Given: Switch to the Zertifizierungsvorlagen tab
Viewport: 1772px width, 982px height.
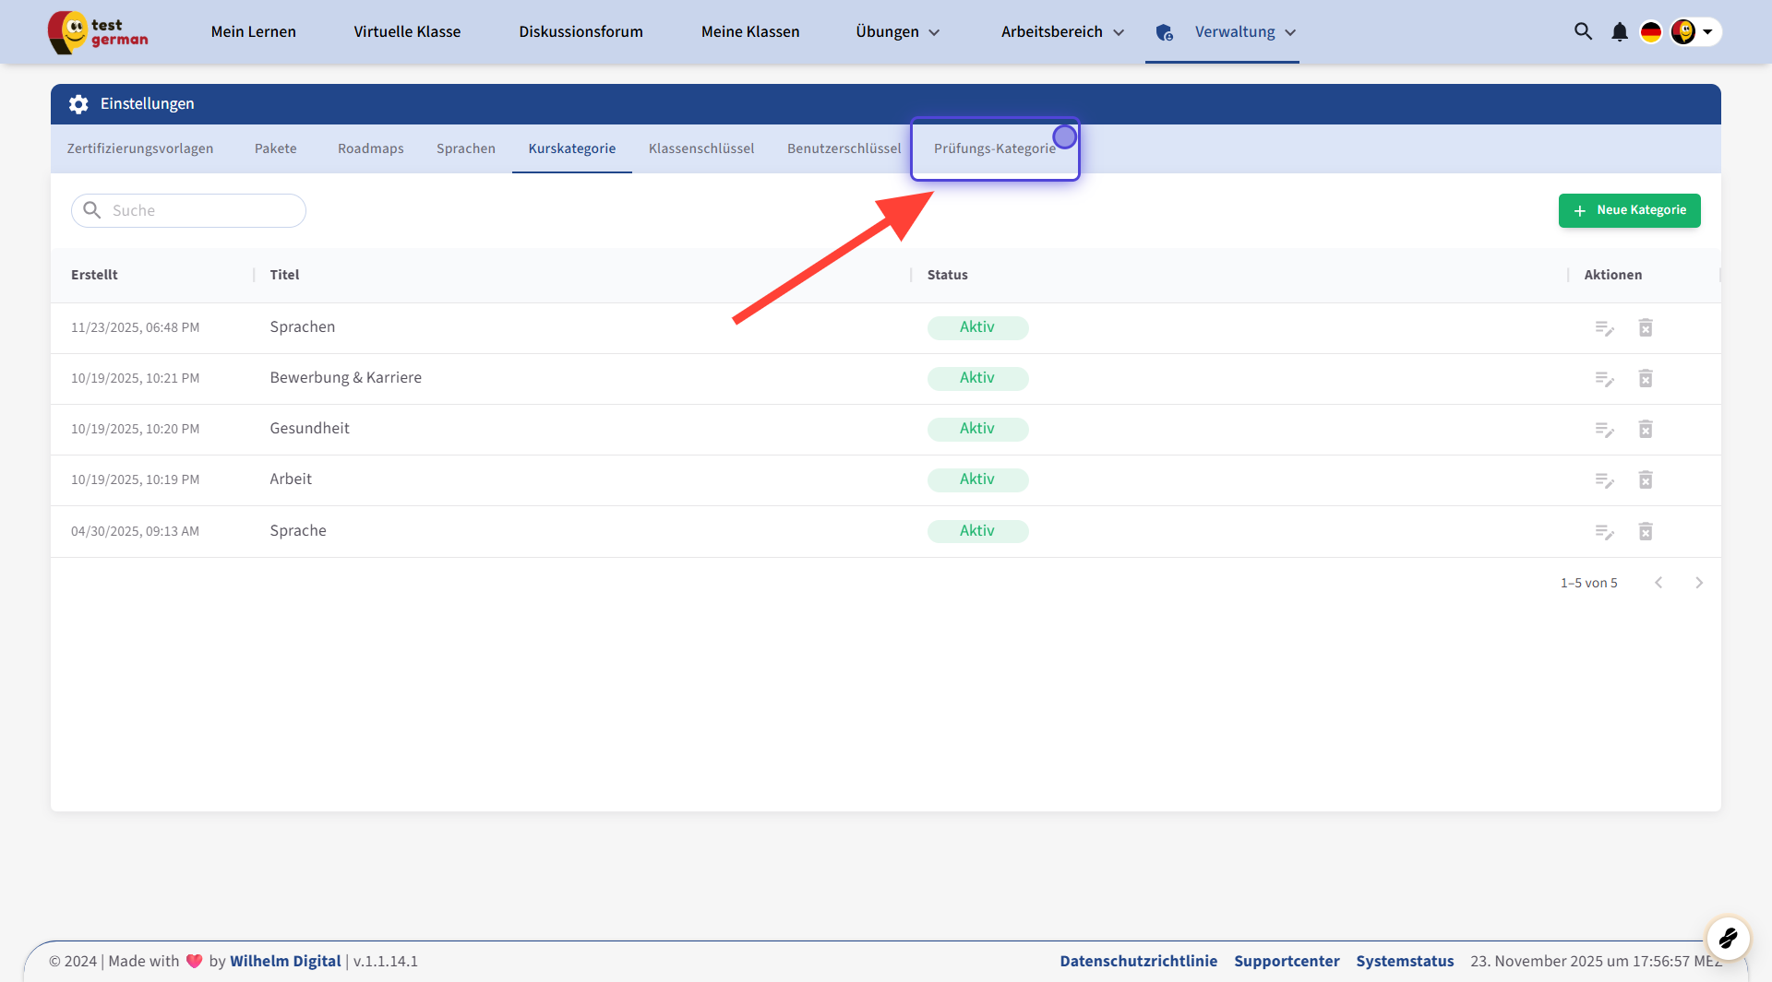Looking at the screenshot, I should coord(140,148).
